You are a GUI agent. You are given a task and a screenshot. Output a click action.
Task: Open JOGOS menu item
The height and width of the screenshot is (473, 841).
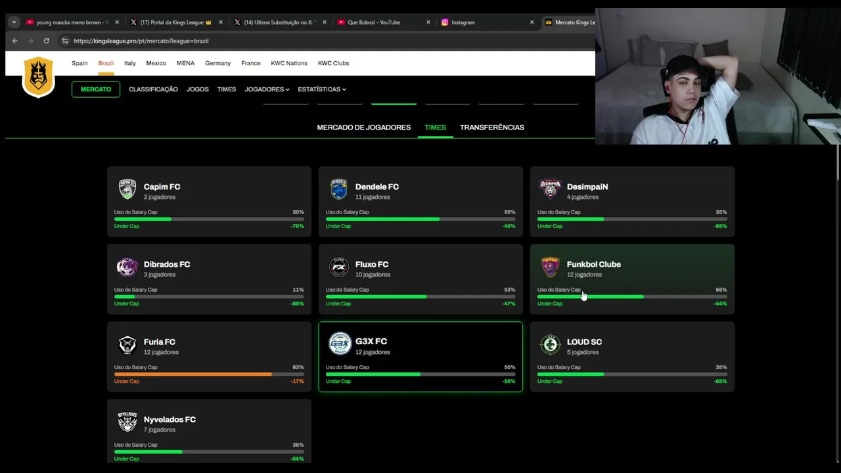coord(197,89)
